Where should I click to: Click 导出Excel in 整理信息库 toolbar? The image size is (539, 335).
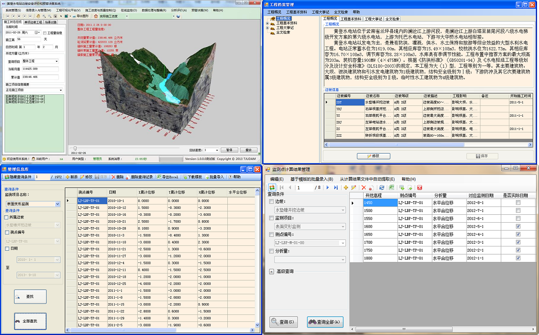pyautogui.click(x=168, y=177)
